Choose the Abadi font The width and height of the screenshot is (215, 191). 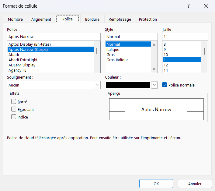50,55
